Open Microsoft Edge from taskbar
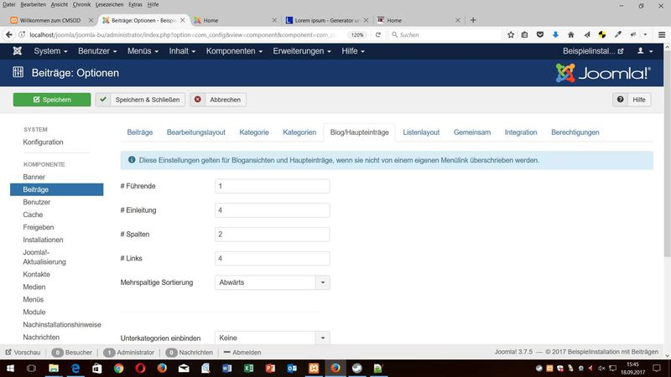Image resolution: width=671 pixels, height=377 pixels. tap(75, 368)
